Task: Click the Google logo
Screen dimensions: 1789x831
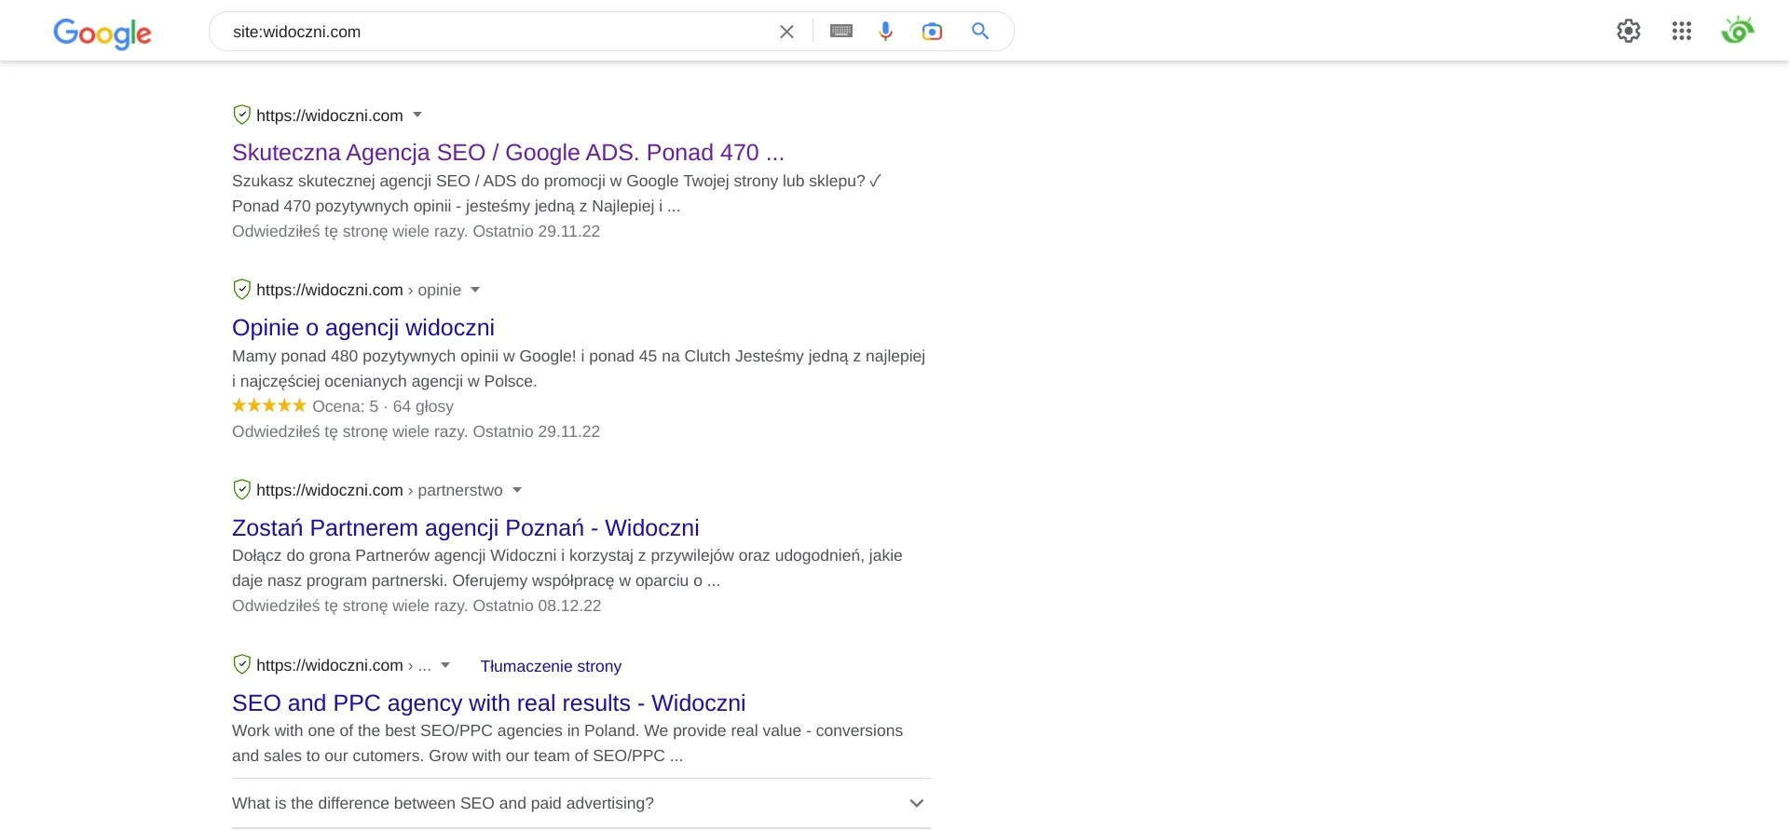Action: pyautogui.click(x=102, y=34)
